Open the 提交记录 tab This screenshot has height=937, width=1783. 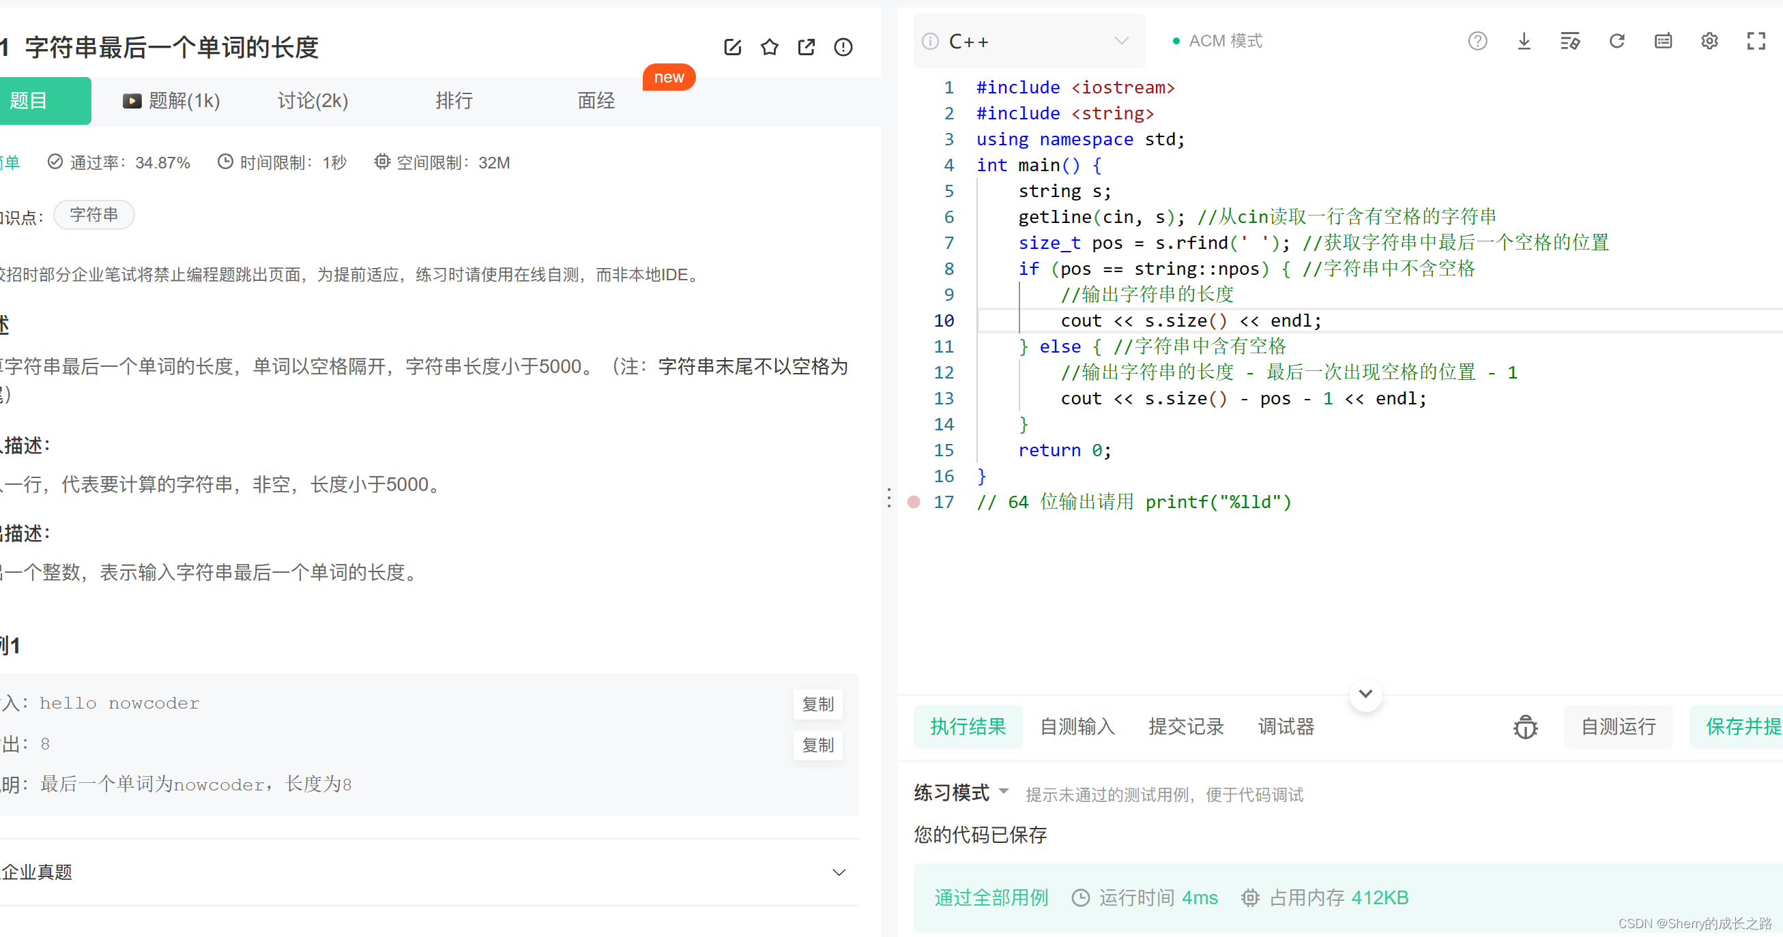coord(1187,727)
